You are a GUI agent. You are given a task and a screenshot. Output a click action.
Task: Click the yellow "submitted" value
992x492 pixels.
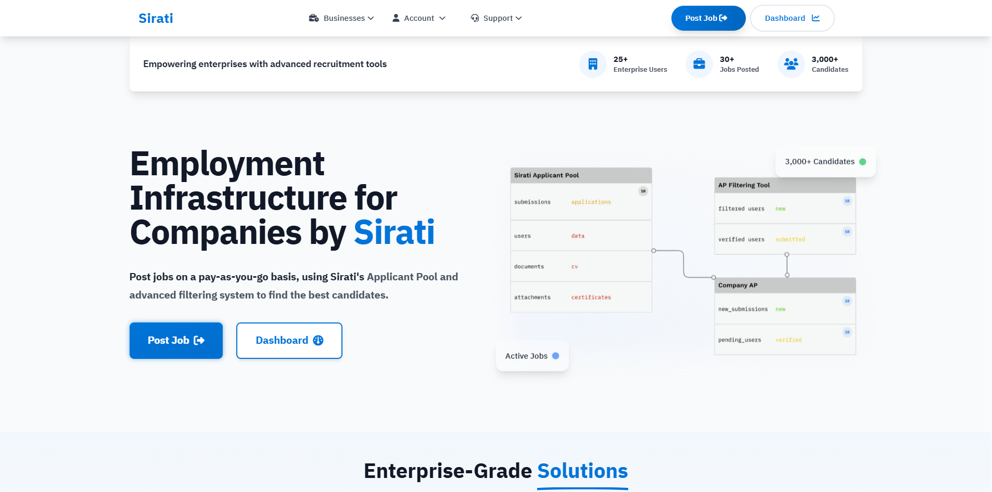[790, 239]
